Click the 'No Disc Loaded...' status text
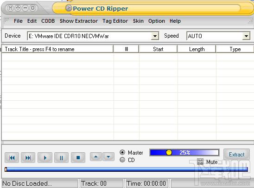 tap(27, 183)
